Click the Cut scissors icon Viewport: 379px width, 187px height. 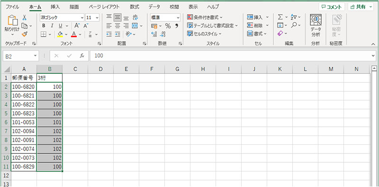click(25, 18)
